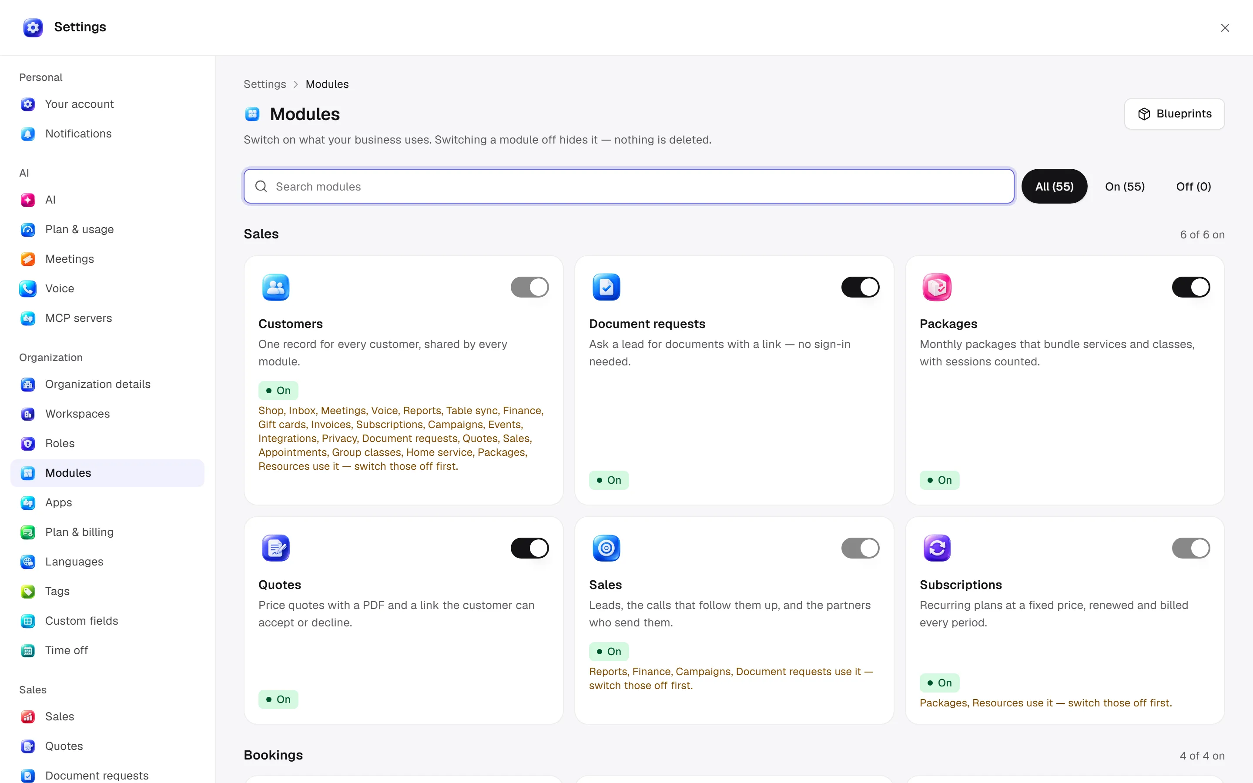
Task: Show only Off (0) modules
Action: point(1193,187)
